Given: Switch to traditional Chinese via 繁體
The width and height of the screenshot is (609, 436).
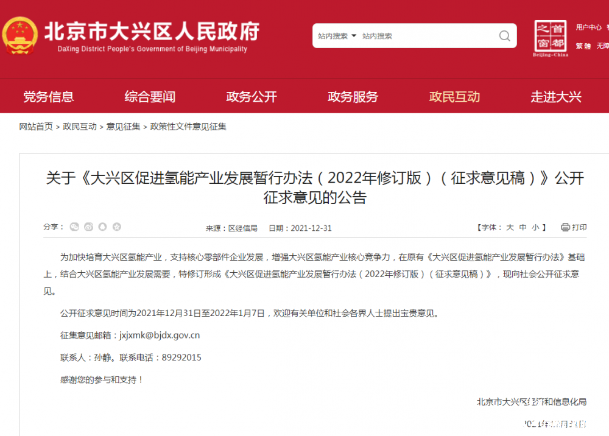Looking at the screenshot, I should tap(583, 46).
